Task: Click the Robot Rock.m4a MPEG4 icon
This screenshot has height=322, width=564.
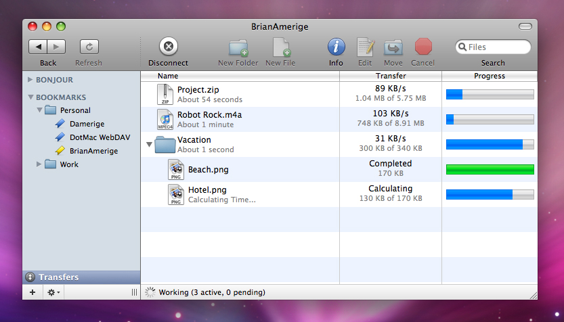Action: (x=165, y=119)
